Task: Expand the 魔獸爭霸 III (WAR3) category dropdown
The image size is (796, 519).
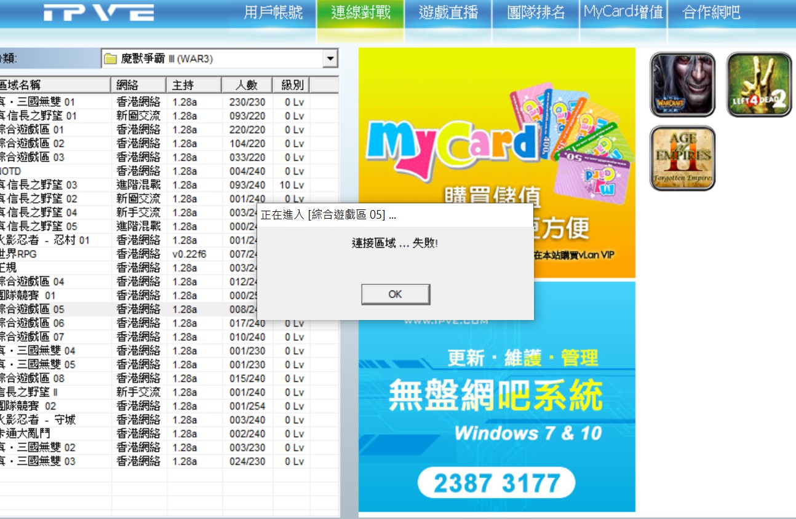Action: click(x=331, y=59)
